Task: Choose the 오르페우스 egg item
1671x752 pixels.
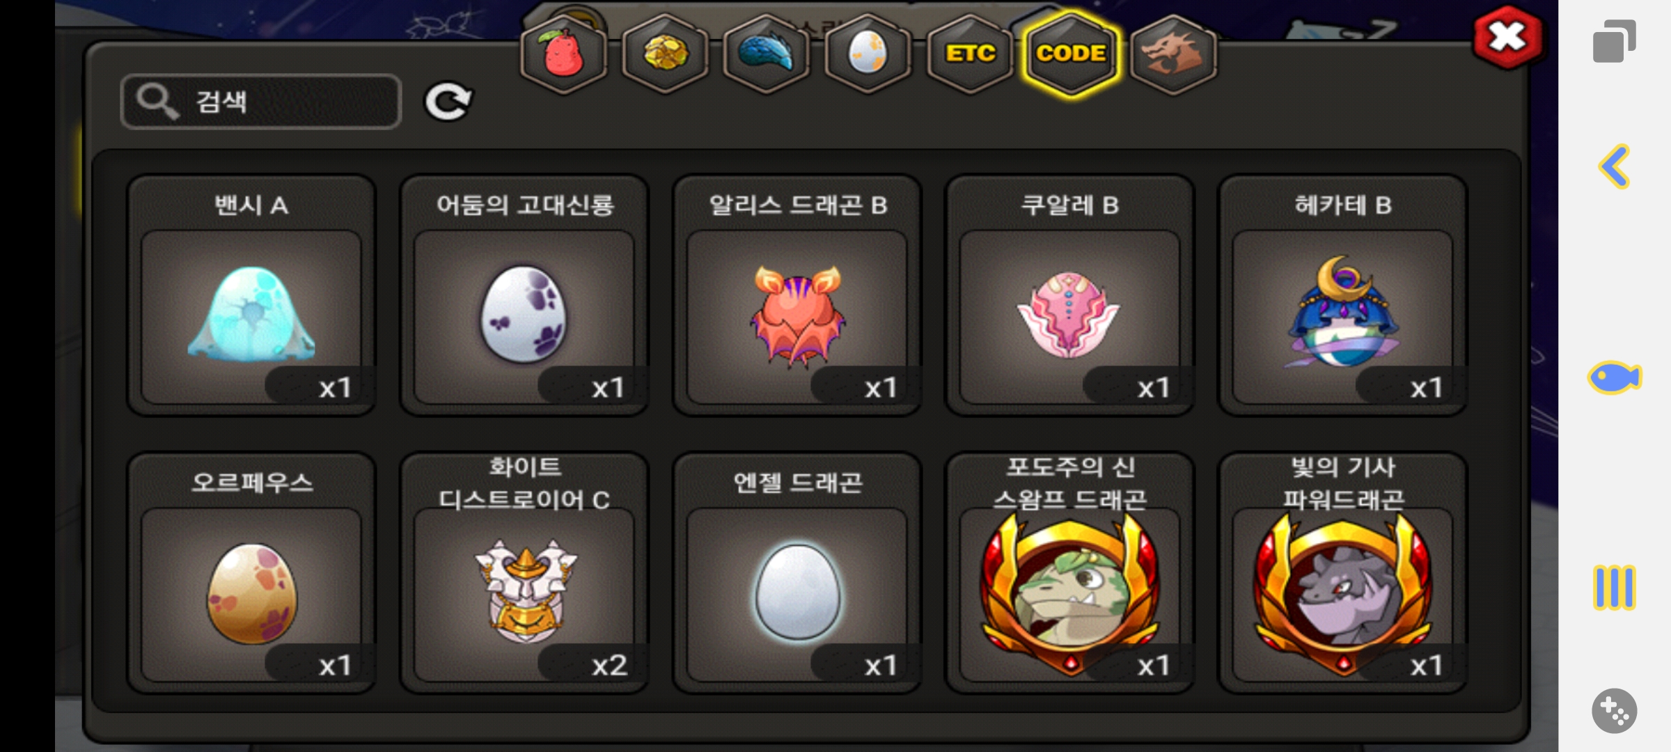Action: [x=251, y=573]
